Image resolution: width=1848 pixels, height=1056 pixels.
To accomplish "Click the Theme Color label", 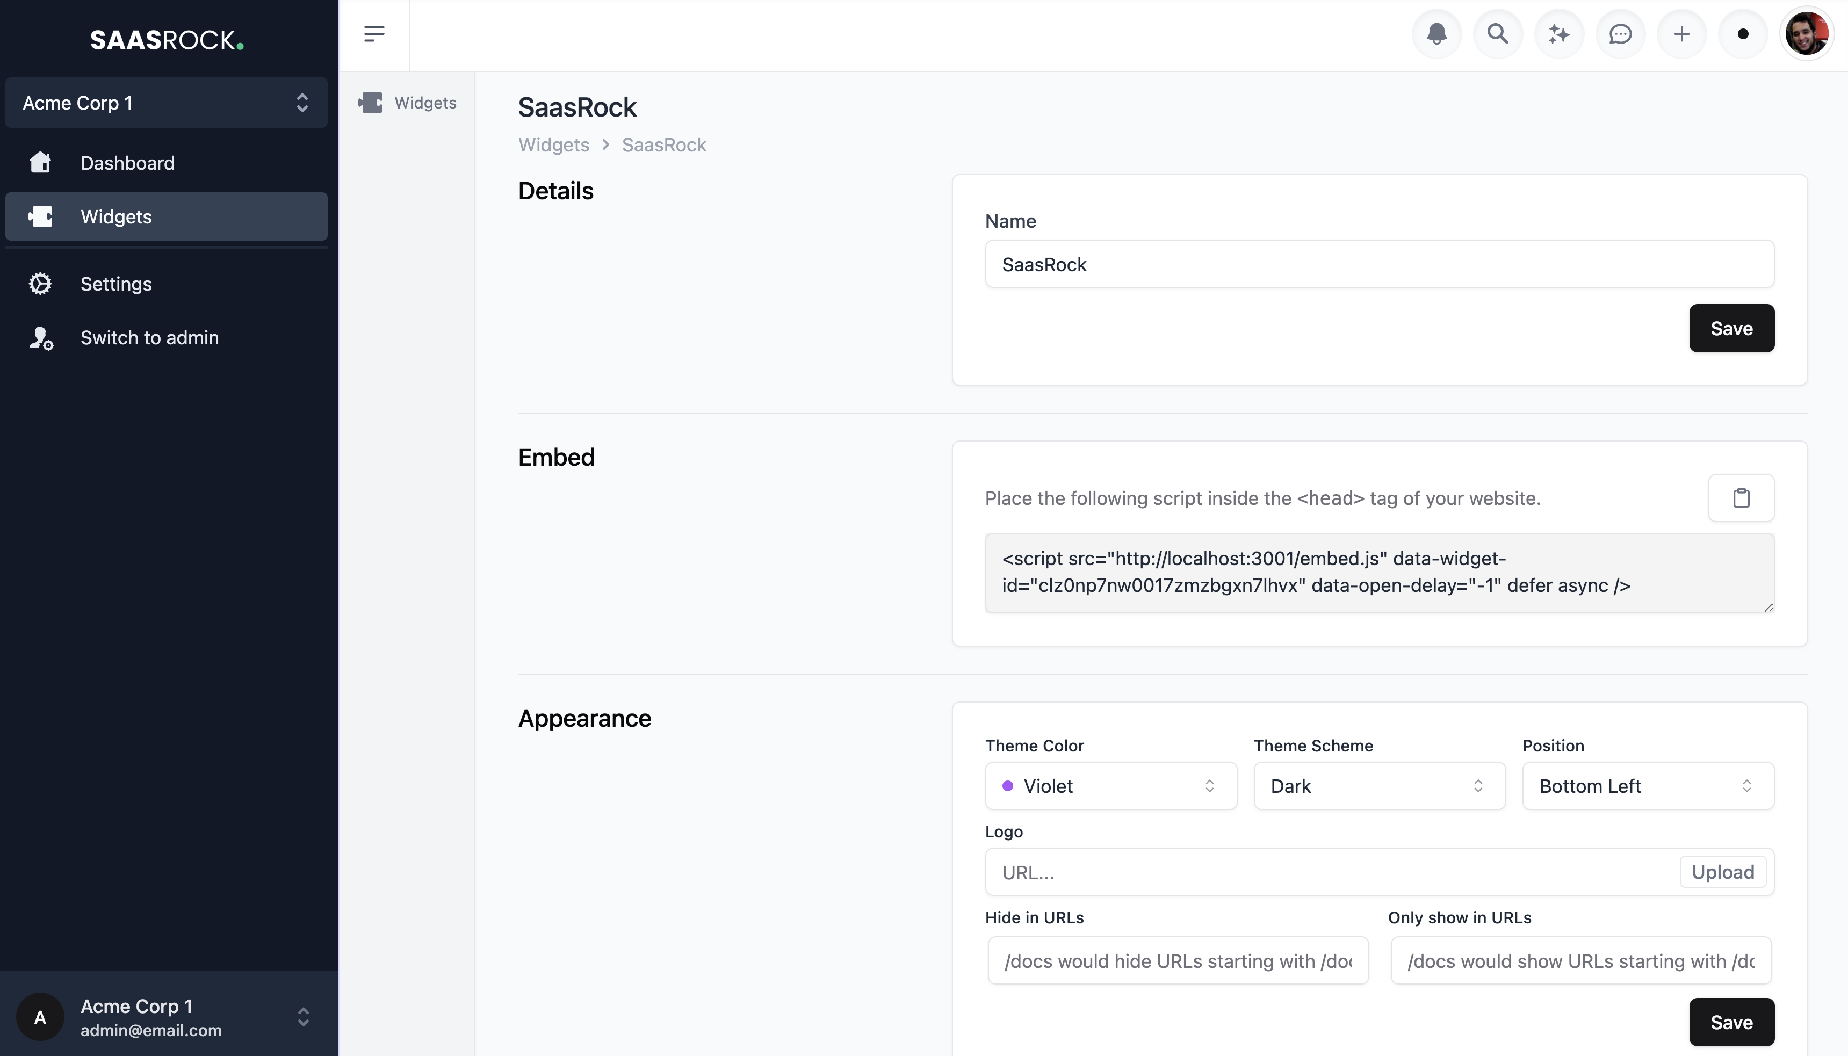I will (x=1034, y=746).
